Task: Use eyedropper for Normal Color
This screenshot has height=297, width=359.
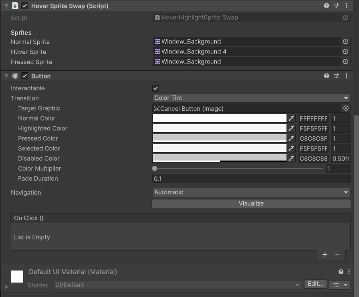Action: point(291,118)
